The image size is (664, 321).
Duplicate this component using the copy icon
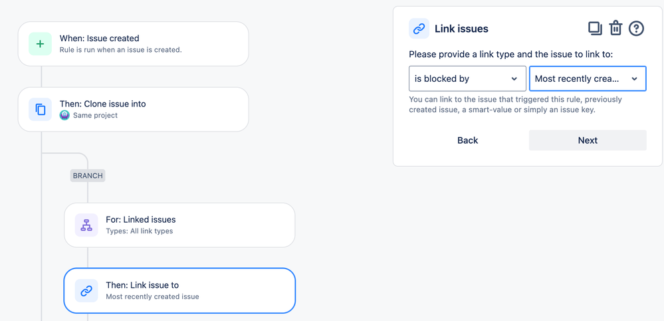tap(595, 29)
